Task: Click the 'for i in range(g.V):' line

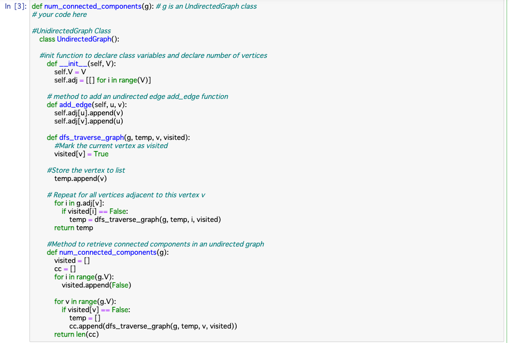Action: (84, 277)
